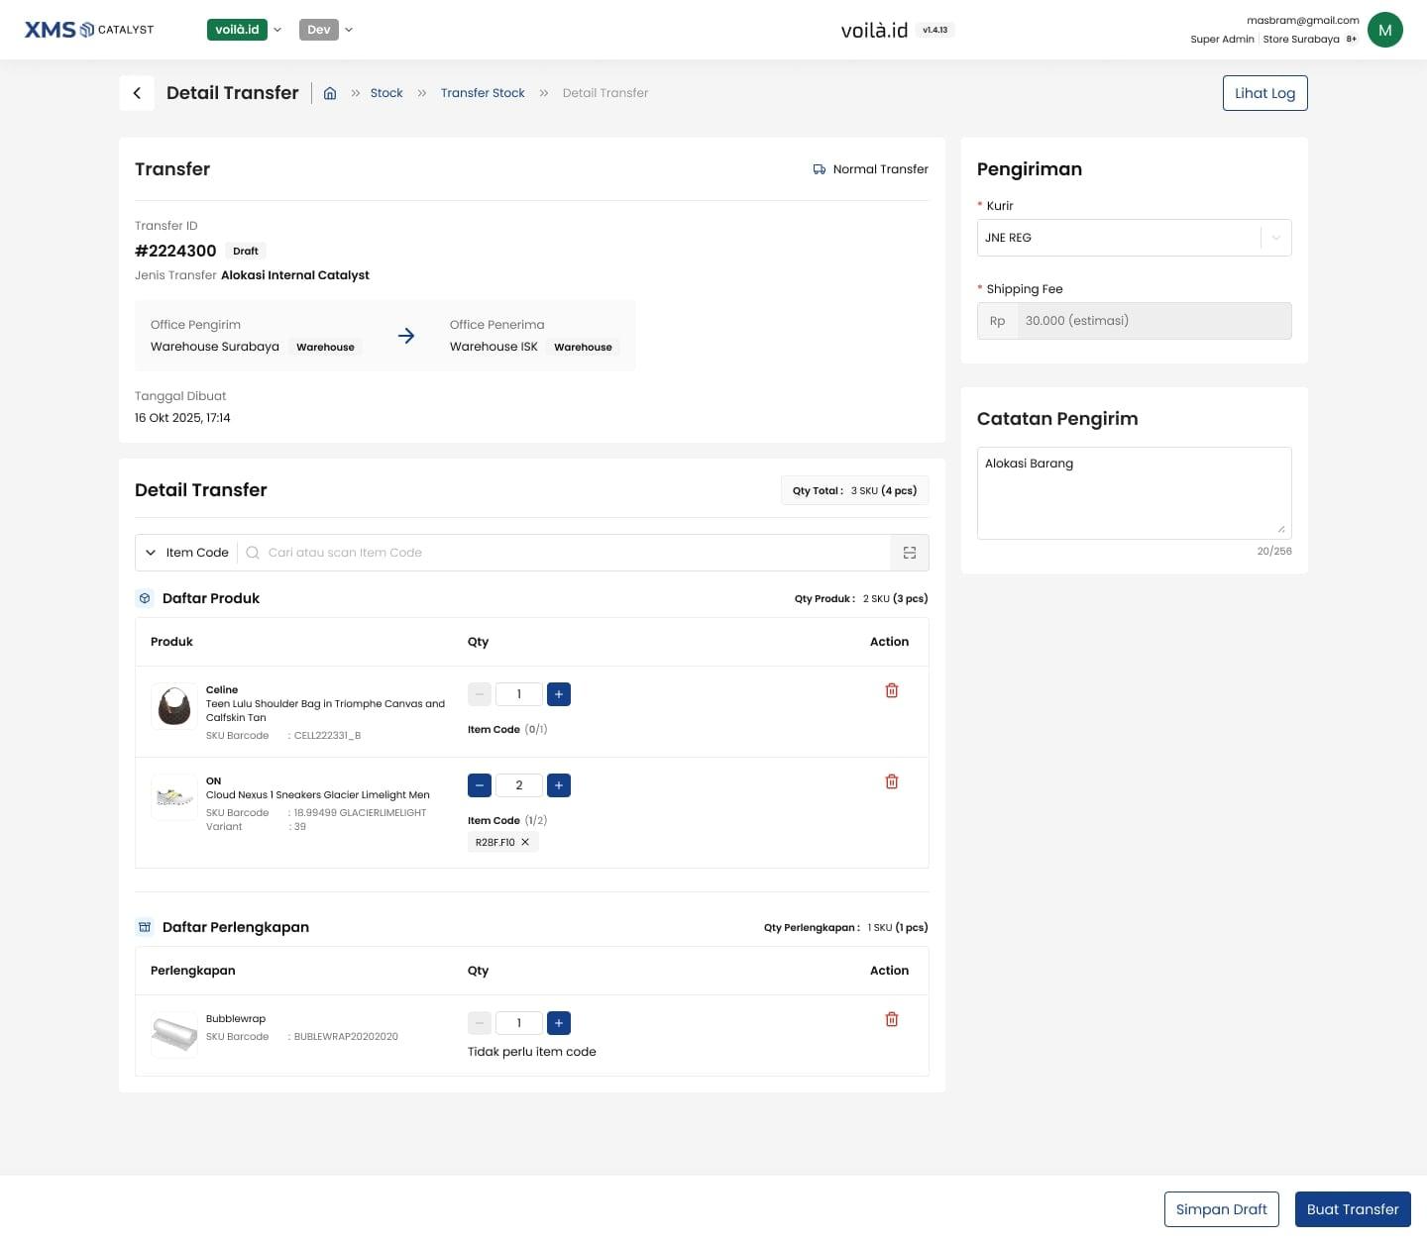The height and width of the screenshot is (1243, 1427).
Task: Delete the Celine shoulder bag row
Action: (x=892, y=690)
